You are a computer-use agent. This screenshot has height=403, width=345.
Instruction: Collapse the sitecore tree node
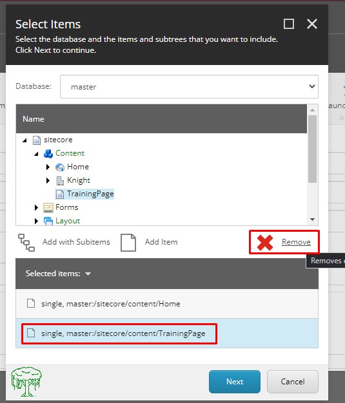click(x=25, y=140)
